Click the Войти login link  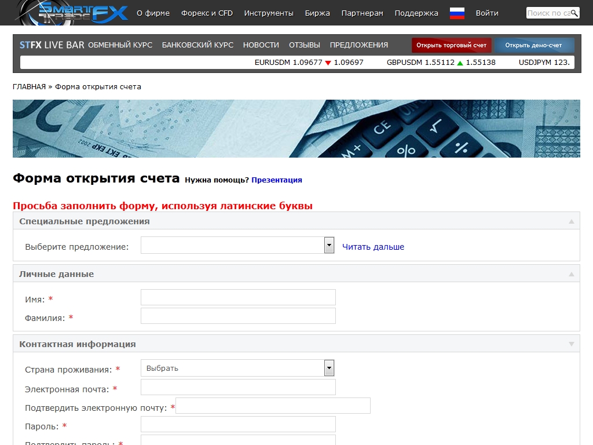point(486,13)
